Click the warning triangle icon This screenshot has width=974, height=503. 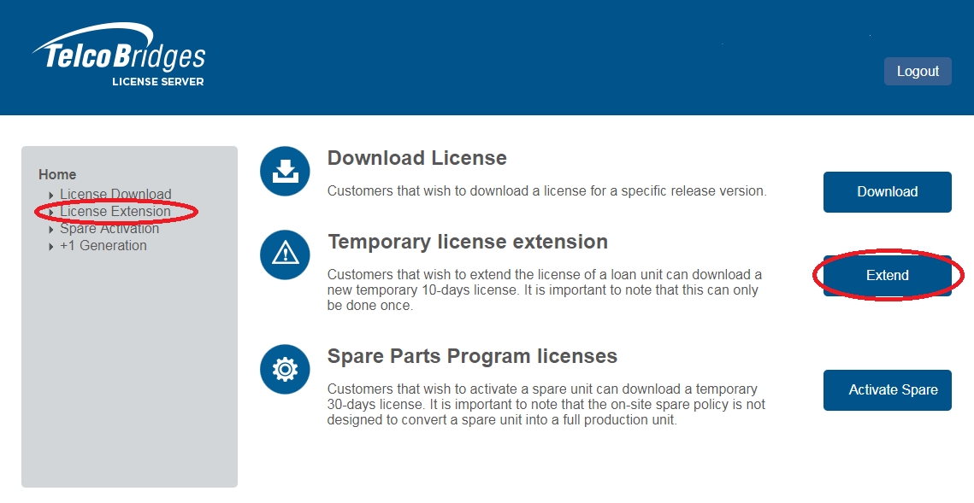[x=284, y=254]
